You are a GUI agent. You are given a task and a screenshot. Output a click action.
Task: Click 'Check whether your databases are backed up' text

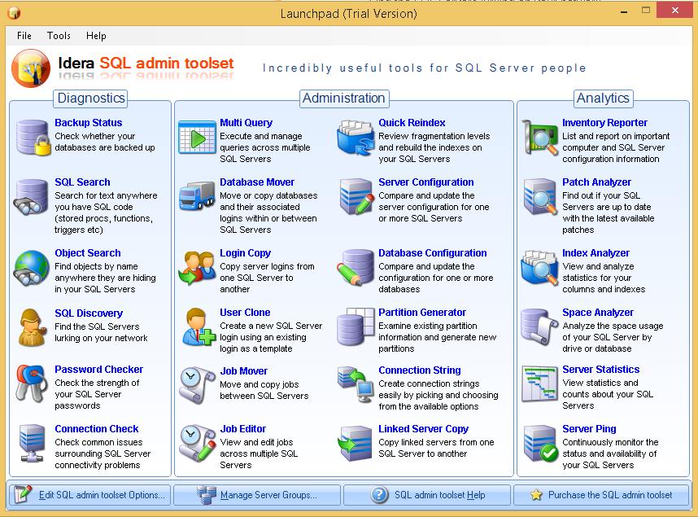point(105,142)
